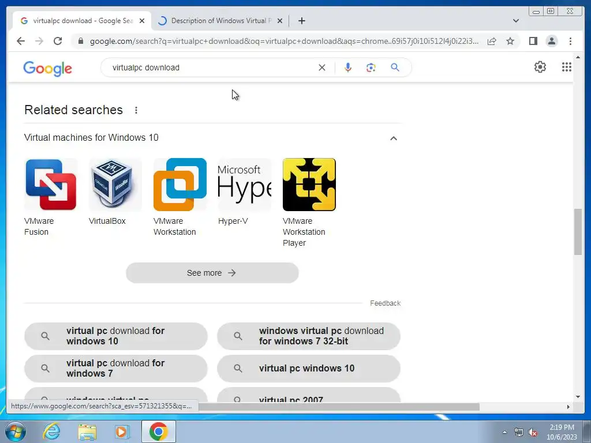
Task: Click the scrollbar up arrow
Action: (578, 57)
